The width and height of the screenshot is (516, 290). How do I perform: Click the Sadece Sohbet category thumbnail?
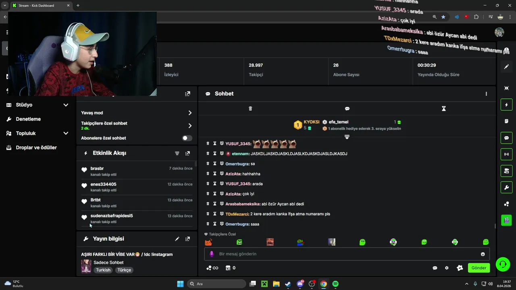[86, 266]
